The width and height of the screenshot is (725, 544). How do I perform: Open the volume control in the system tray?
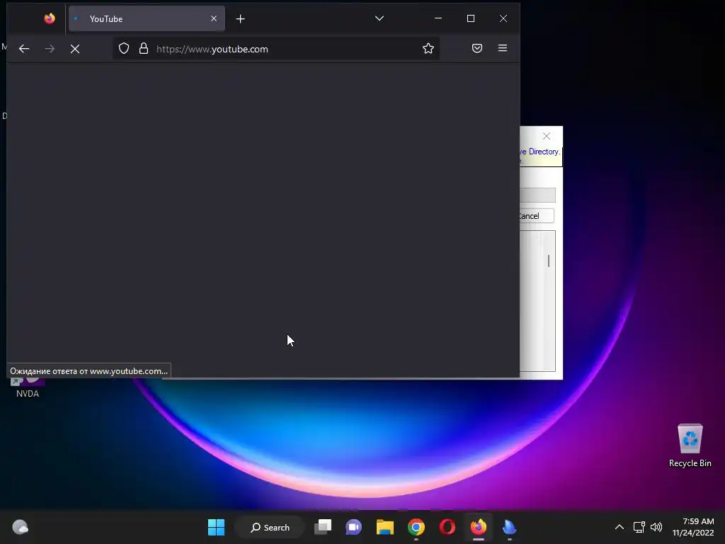pyautogui.click(x=656, y=527)
